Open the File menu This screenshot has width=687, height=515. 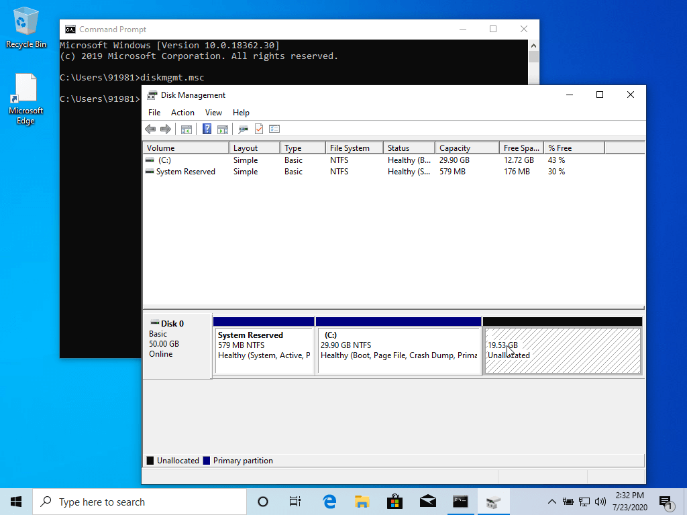pyautogui.click(x=154, y=113)
